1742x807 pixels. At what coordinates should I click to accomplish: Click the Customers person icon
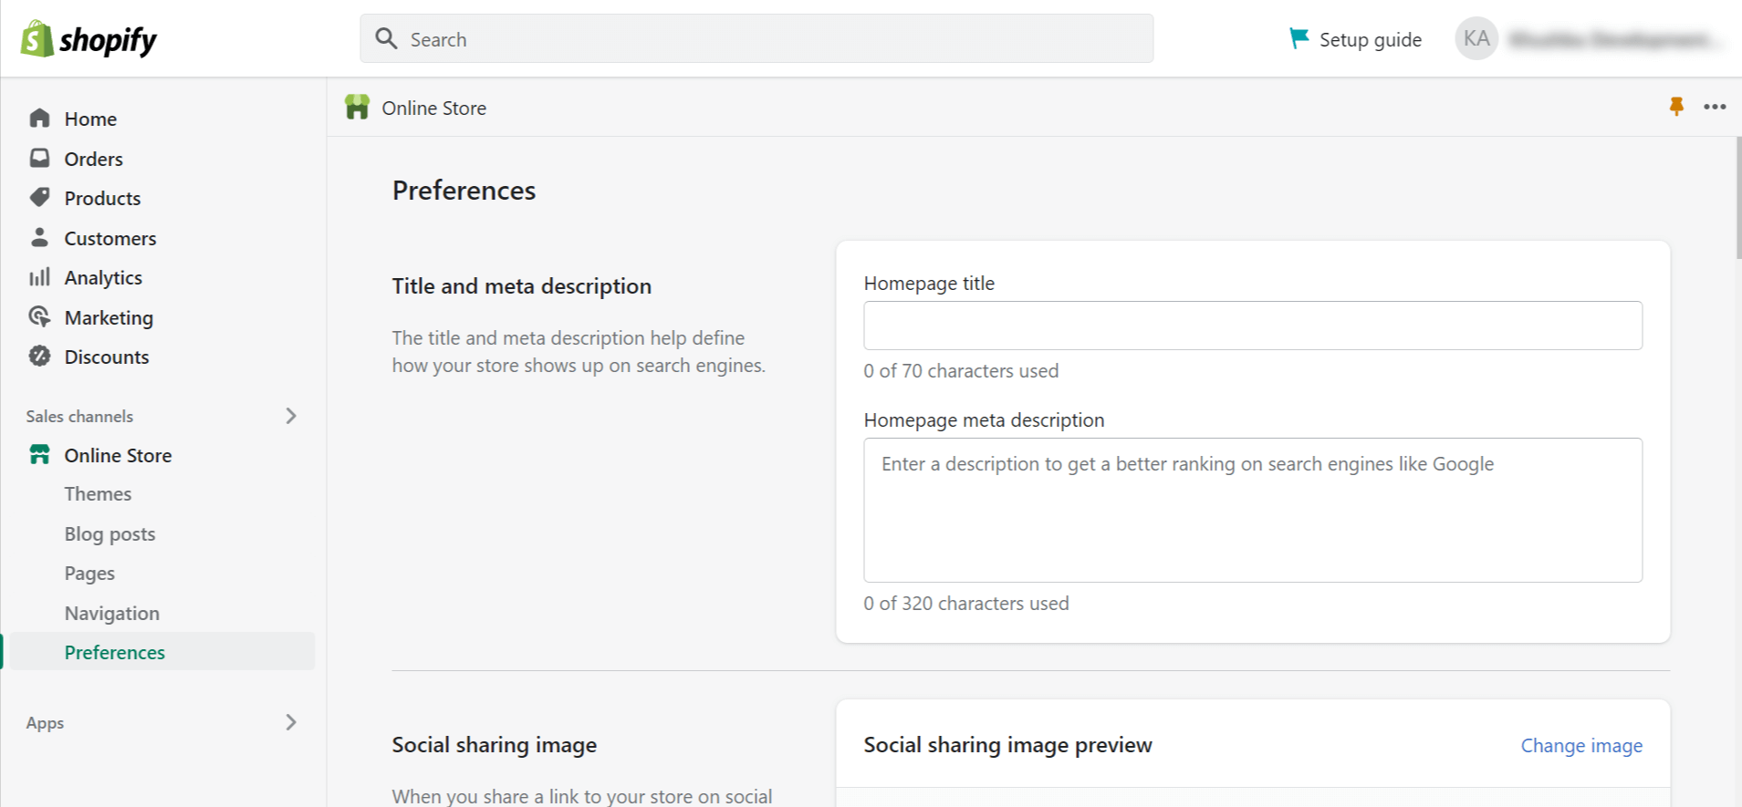[x=39, y=238]
